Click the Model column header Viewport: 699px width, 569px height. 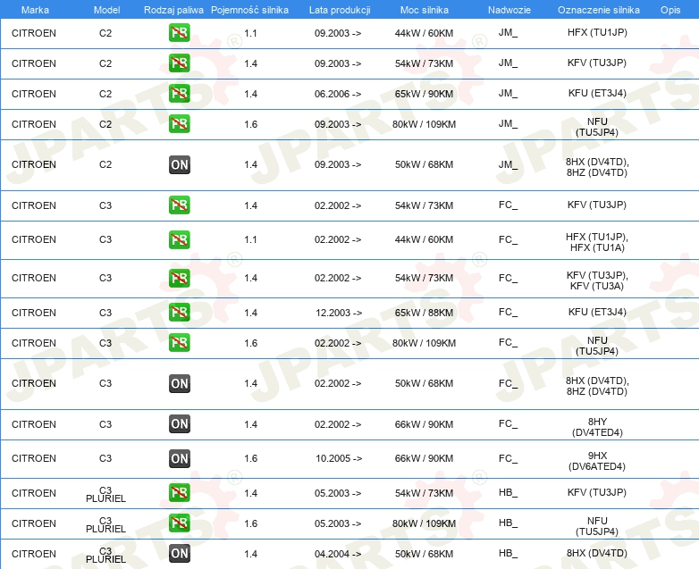pyautogui.click(x=106, y=10)
